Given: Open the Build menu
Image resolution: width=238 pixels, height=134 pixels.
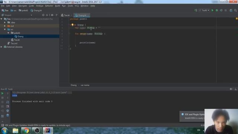Looking at the screenshot, I should pos(57,6).
